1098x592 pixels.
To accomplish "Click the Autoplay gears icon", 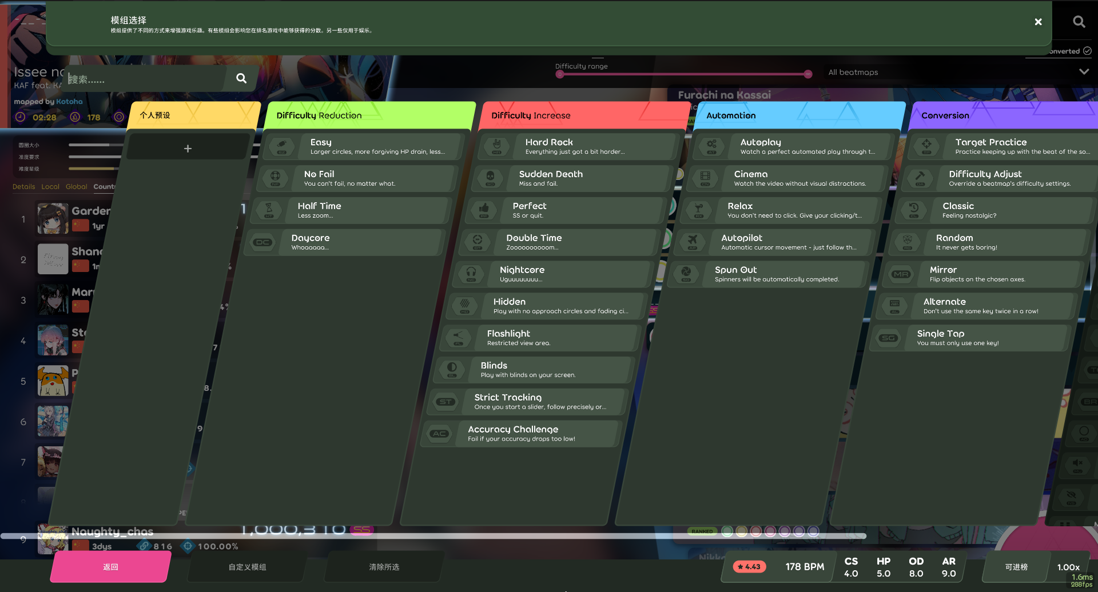I will [711, 146].
